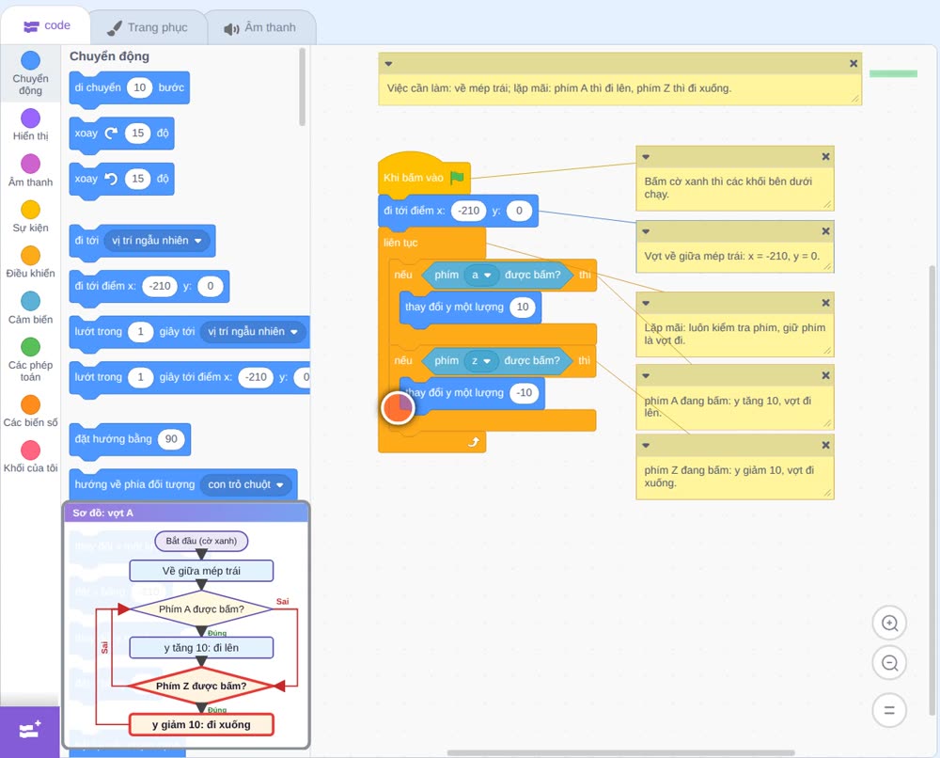Open the Âm thanh block category in the sidebar
The height and width of the screenshot is (758, 940).
click(31, 170)
